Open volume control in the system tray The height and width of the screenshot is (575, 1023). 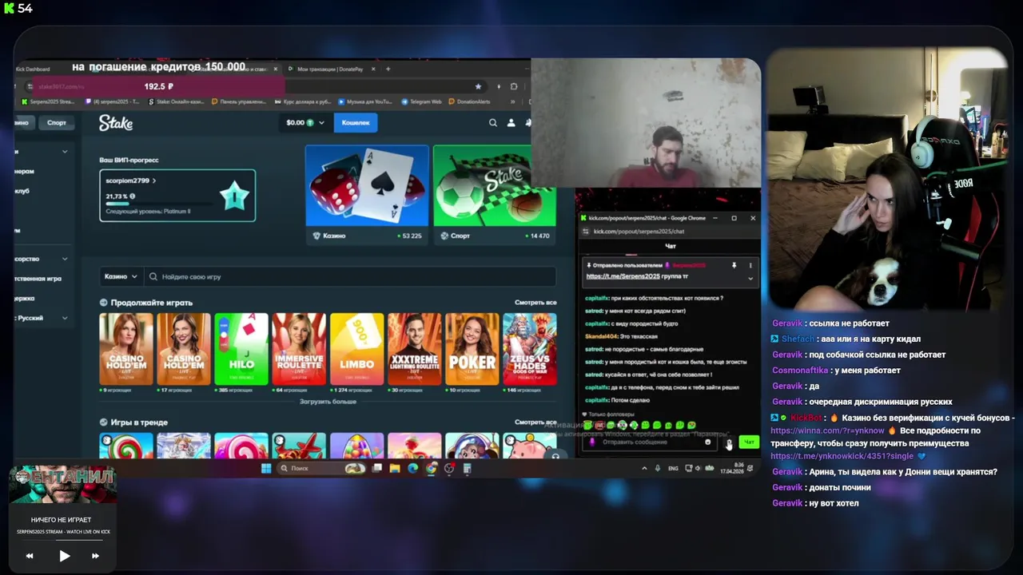[698, 469]
